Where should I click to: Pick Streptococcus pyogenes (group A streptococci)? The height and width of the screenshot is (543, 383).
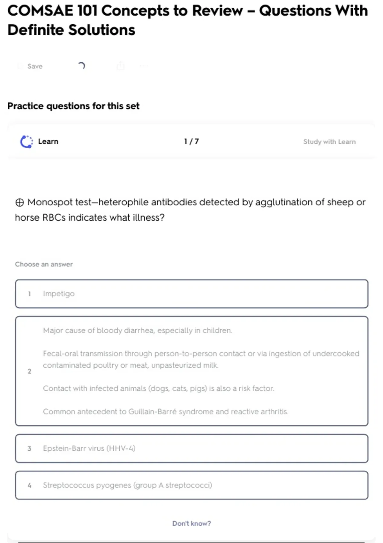click(191, 485)
